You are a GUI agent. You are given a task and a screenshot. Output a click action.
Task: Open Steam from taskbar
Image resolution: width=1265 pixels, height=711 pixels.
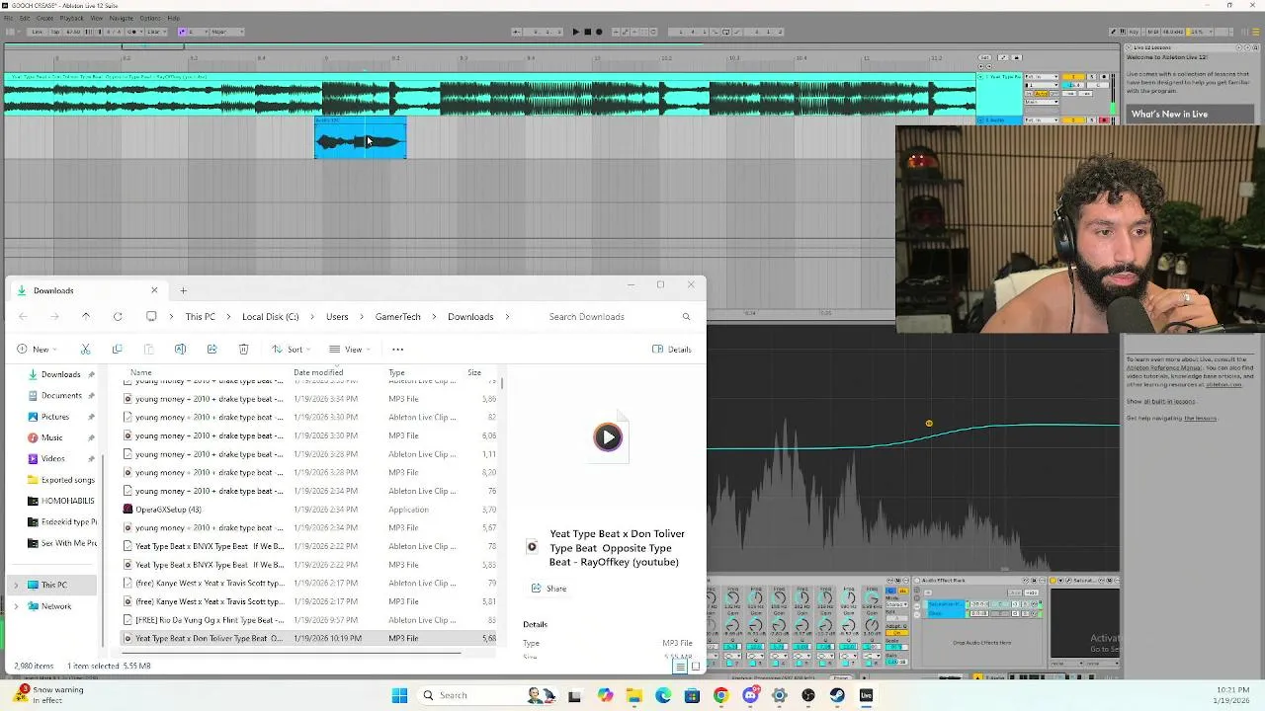(837, 695)
